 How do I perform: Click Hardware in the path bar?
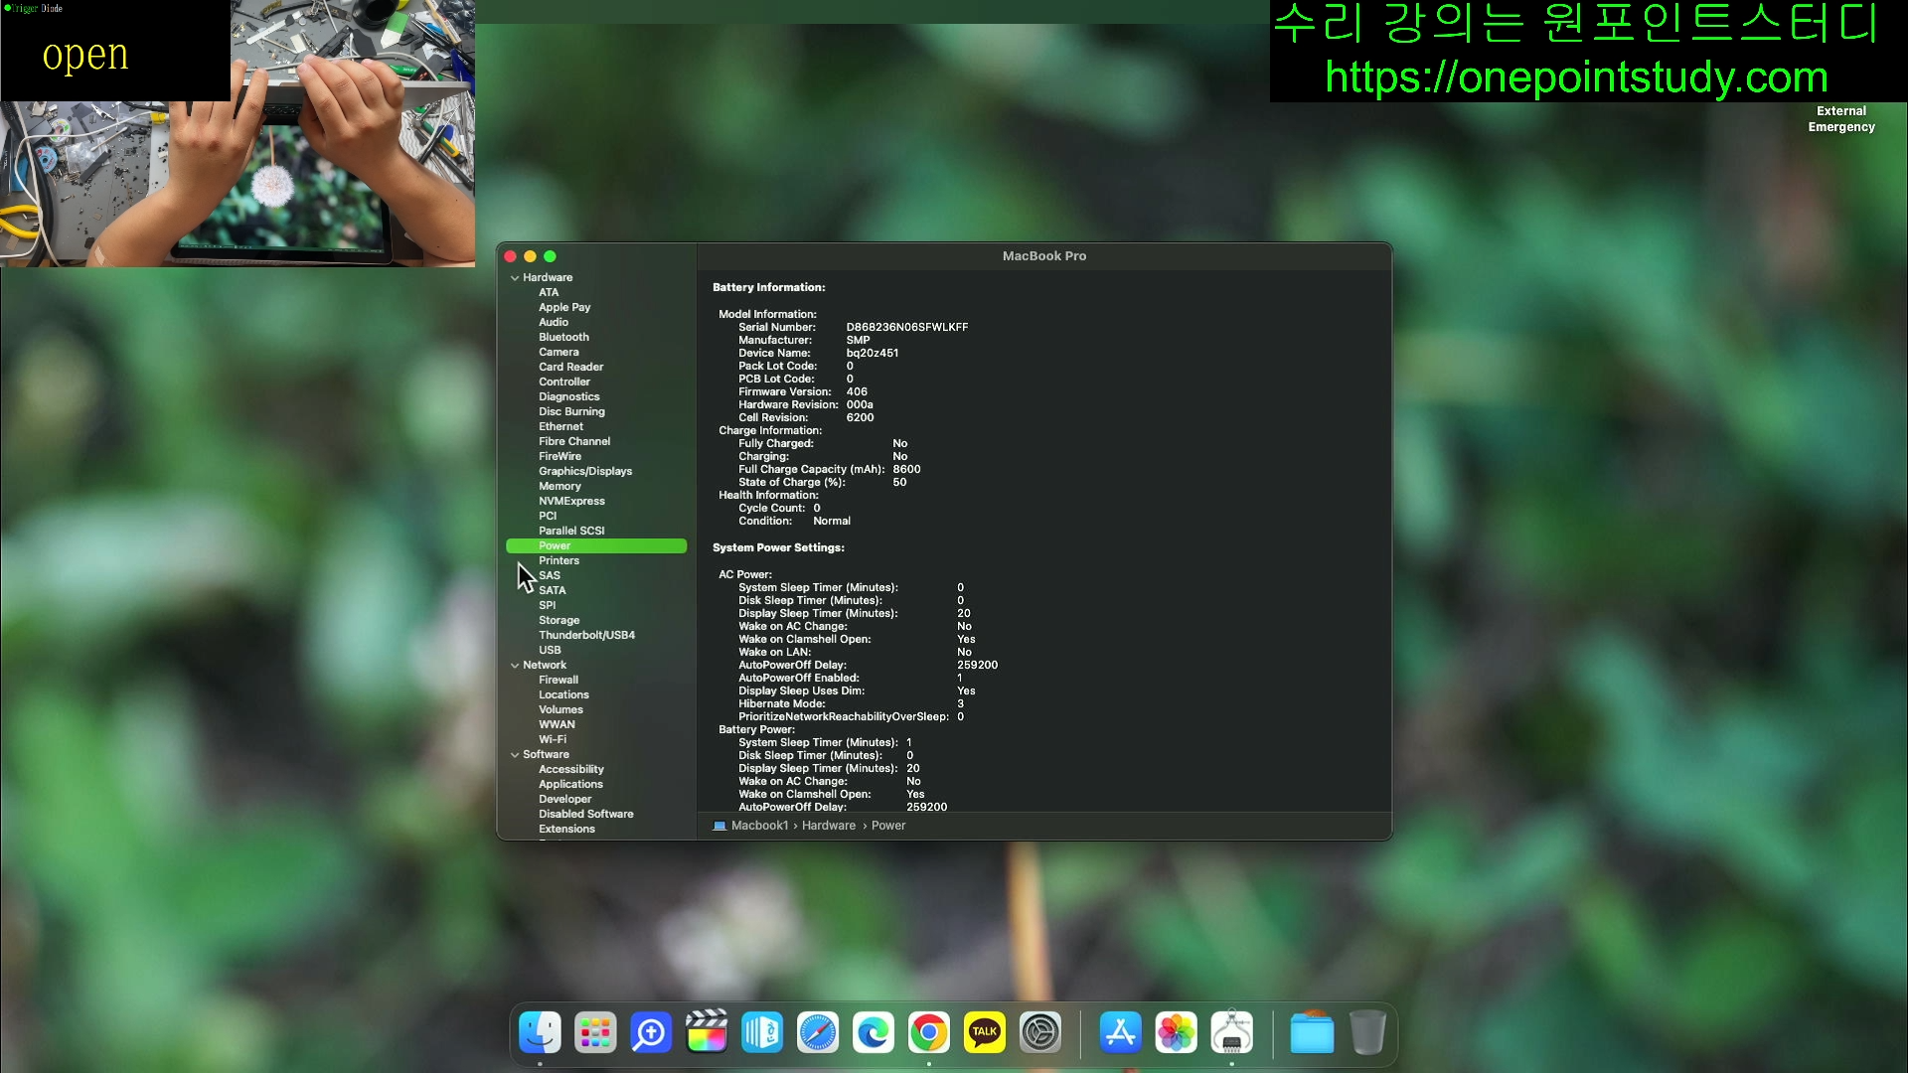(828, 826)
